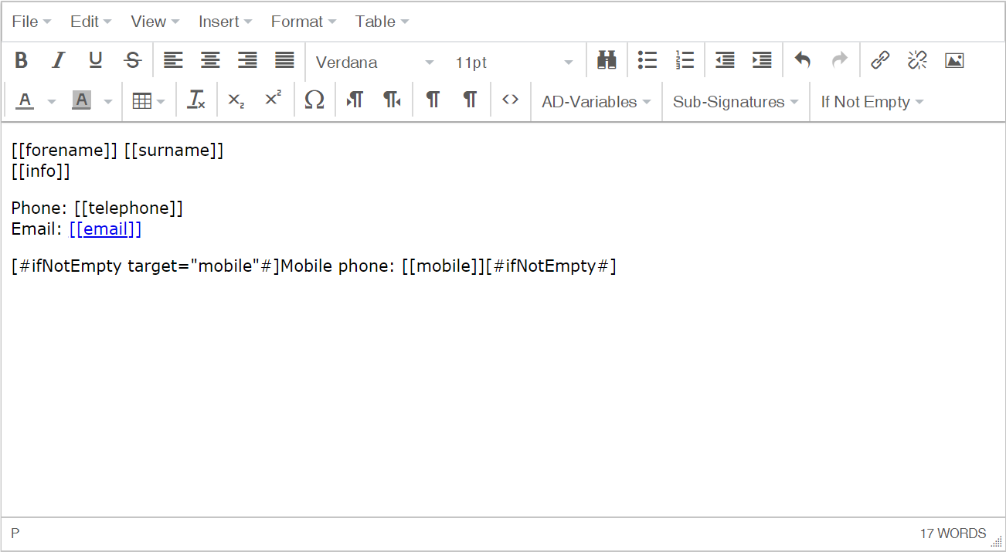Open the Insert menu
The image size is (1006, 552).
225,22
